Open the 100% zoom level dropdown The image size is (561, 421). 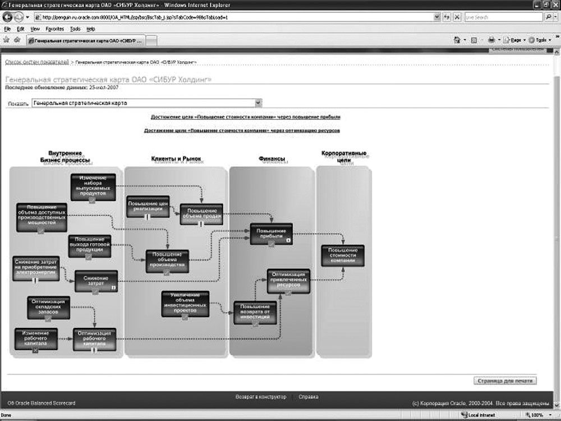[x=551, y=415]
